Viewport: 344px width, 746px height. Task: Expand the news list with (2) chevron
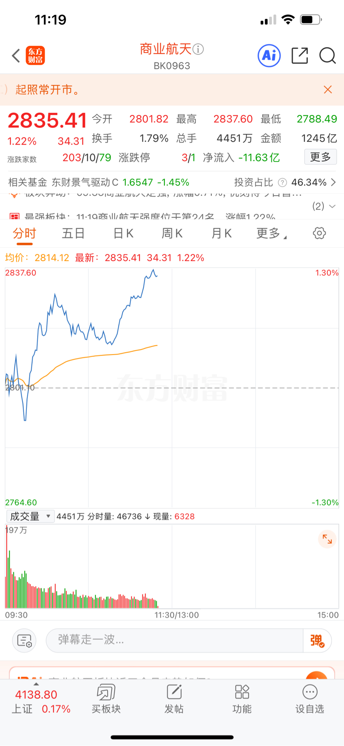324,206
